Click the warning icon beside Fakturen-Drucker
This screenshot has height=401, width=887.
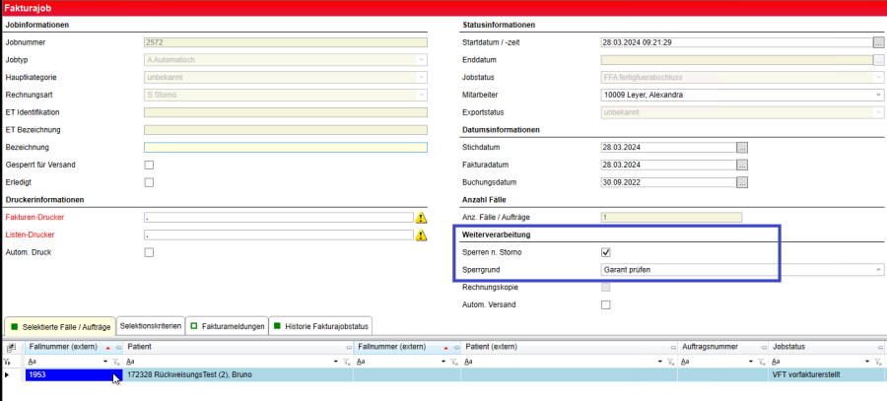pyautogui.click(x=421, y=218)
